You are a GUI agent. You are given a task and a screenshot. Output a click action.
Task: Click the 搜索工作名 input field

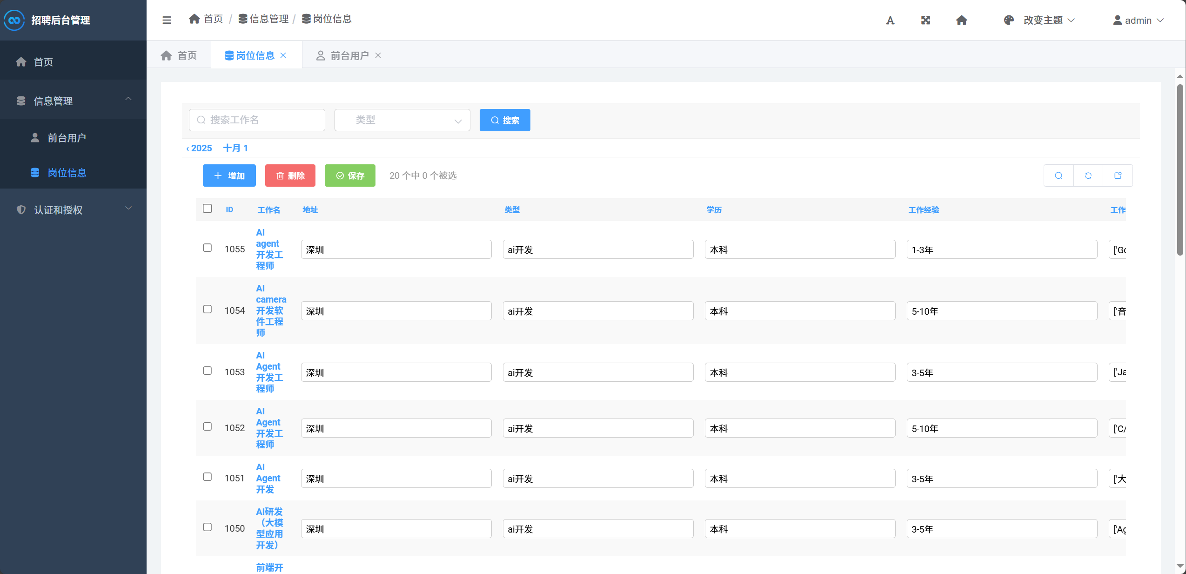[257, 120]
